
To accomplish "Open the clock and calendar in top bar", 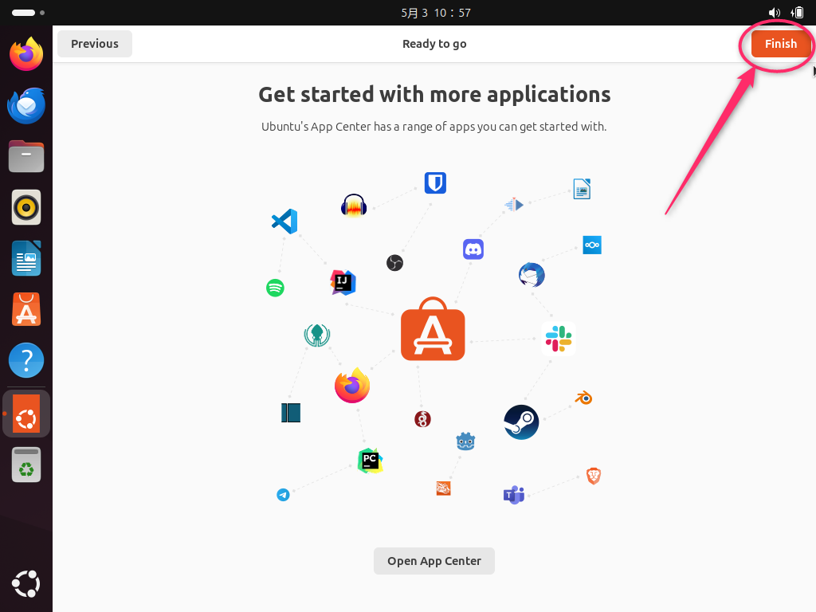I will click(x=436, y=13).
